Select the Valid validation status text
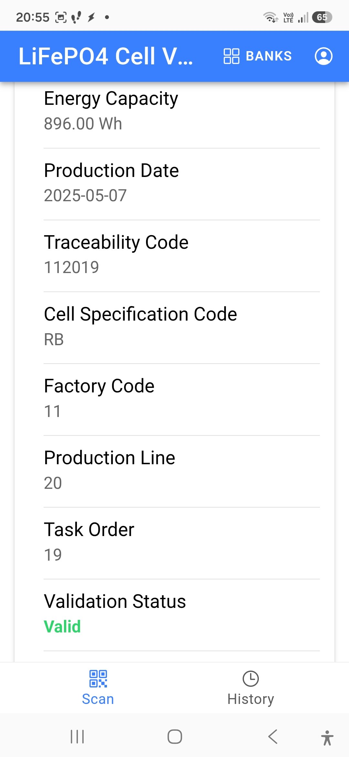 click(x=62, y=626)
